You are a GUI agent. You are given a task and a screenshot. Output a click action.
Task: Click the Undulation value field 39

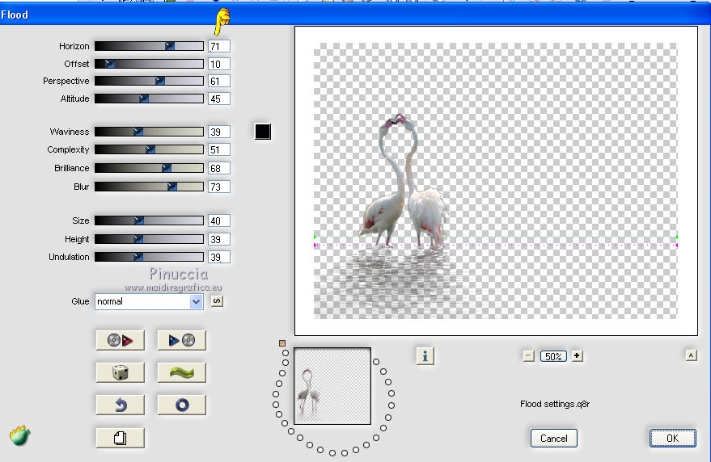pos(219,258)
